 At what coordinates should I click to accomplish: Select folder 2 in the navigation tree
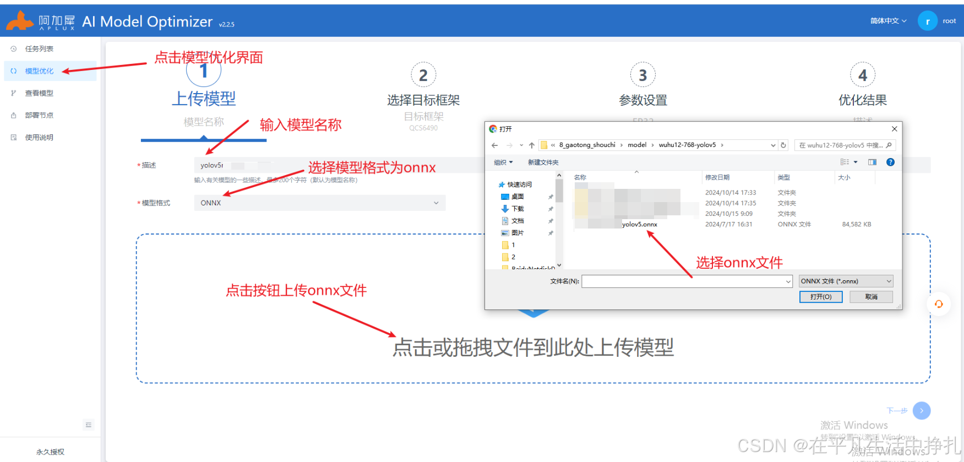coord(509,257)
